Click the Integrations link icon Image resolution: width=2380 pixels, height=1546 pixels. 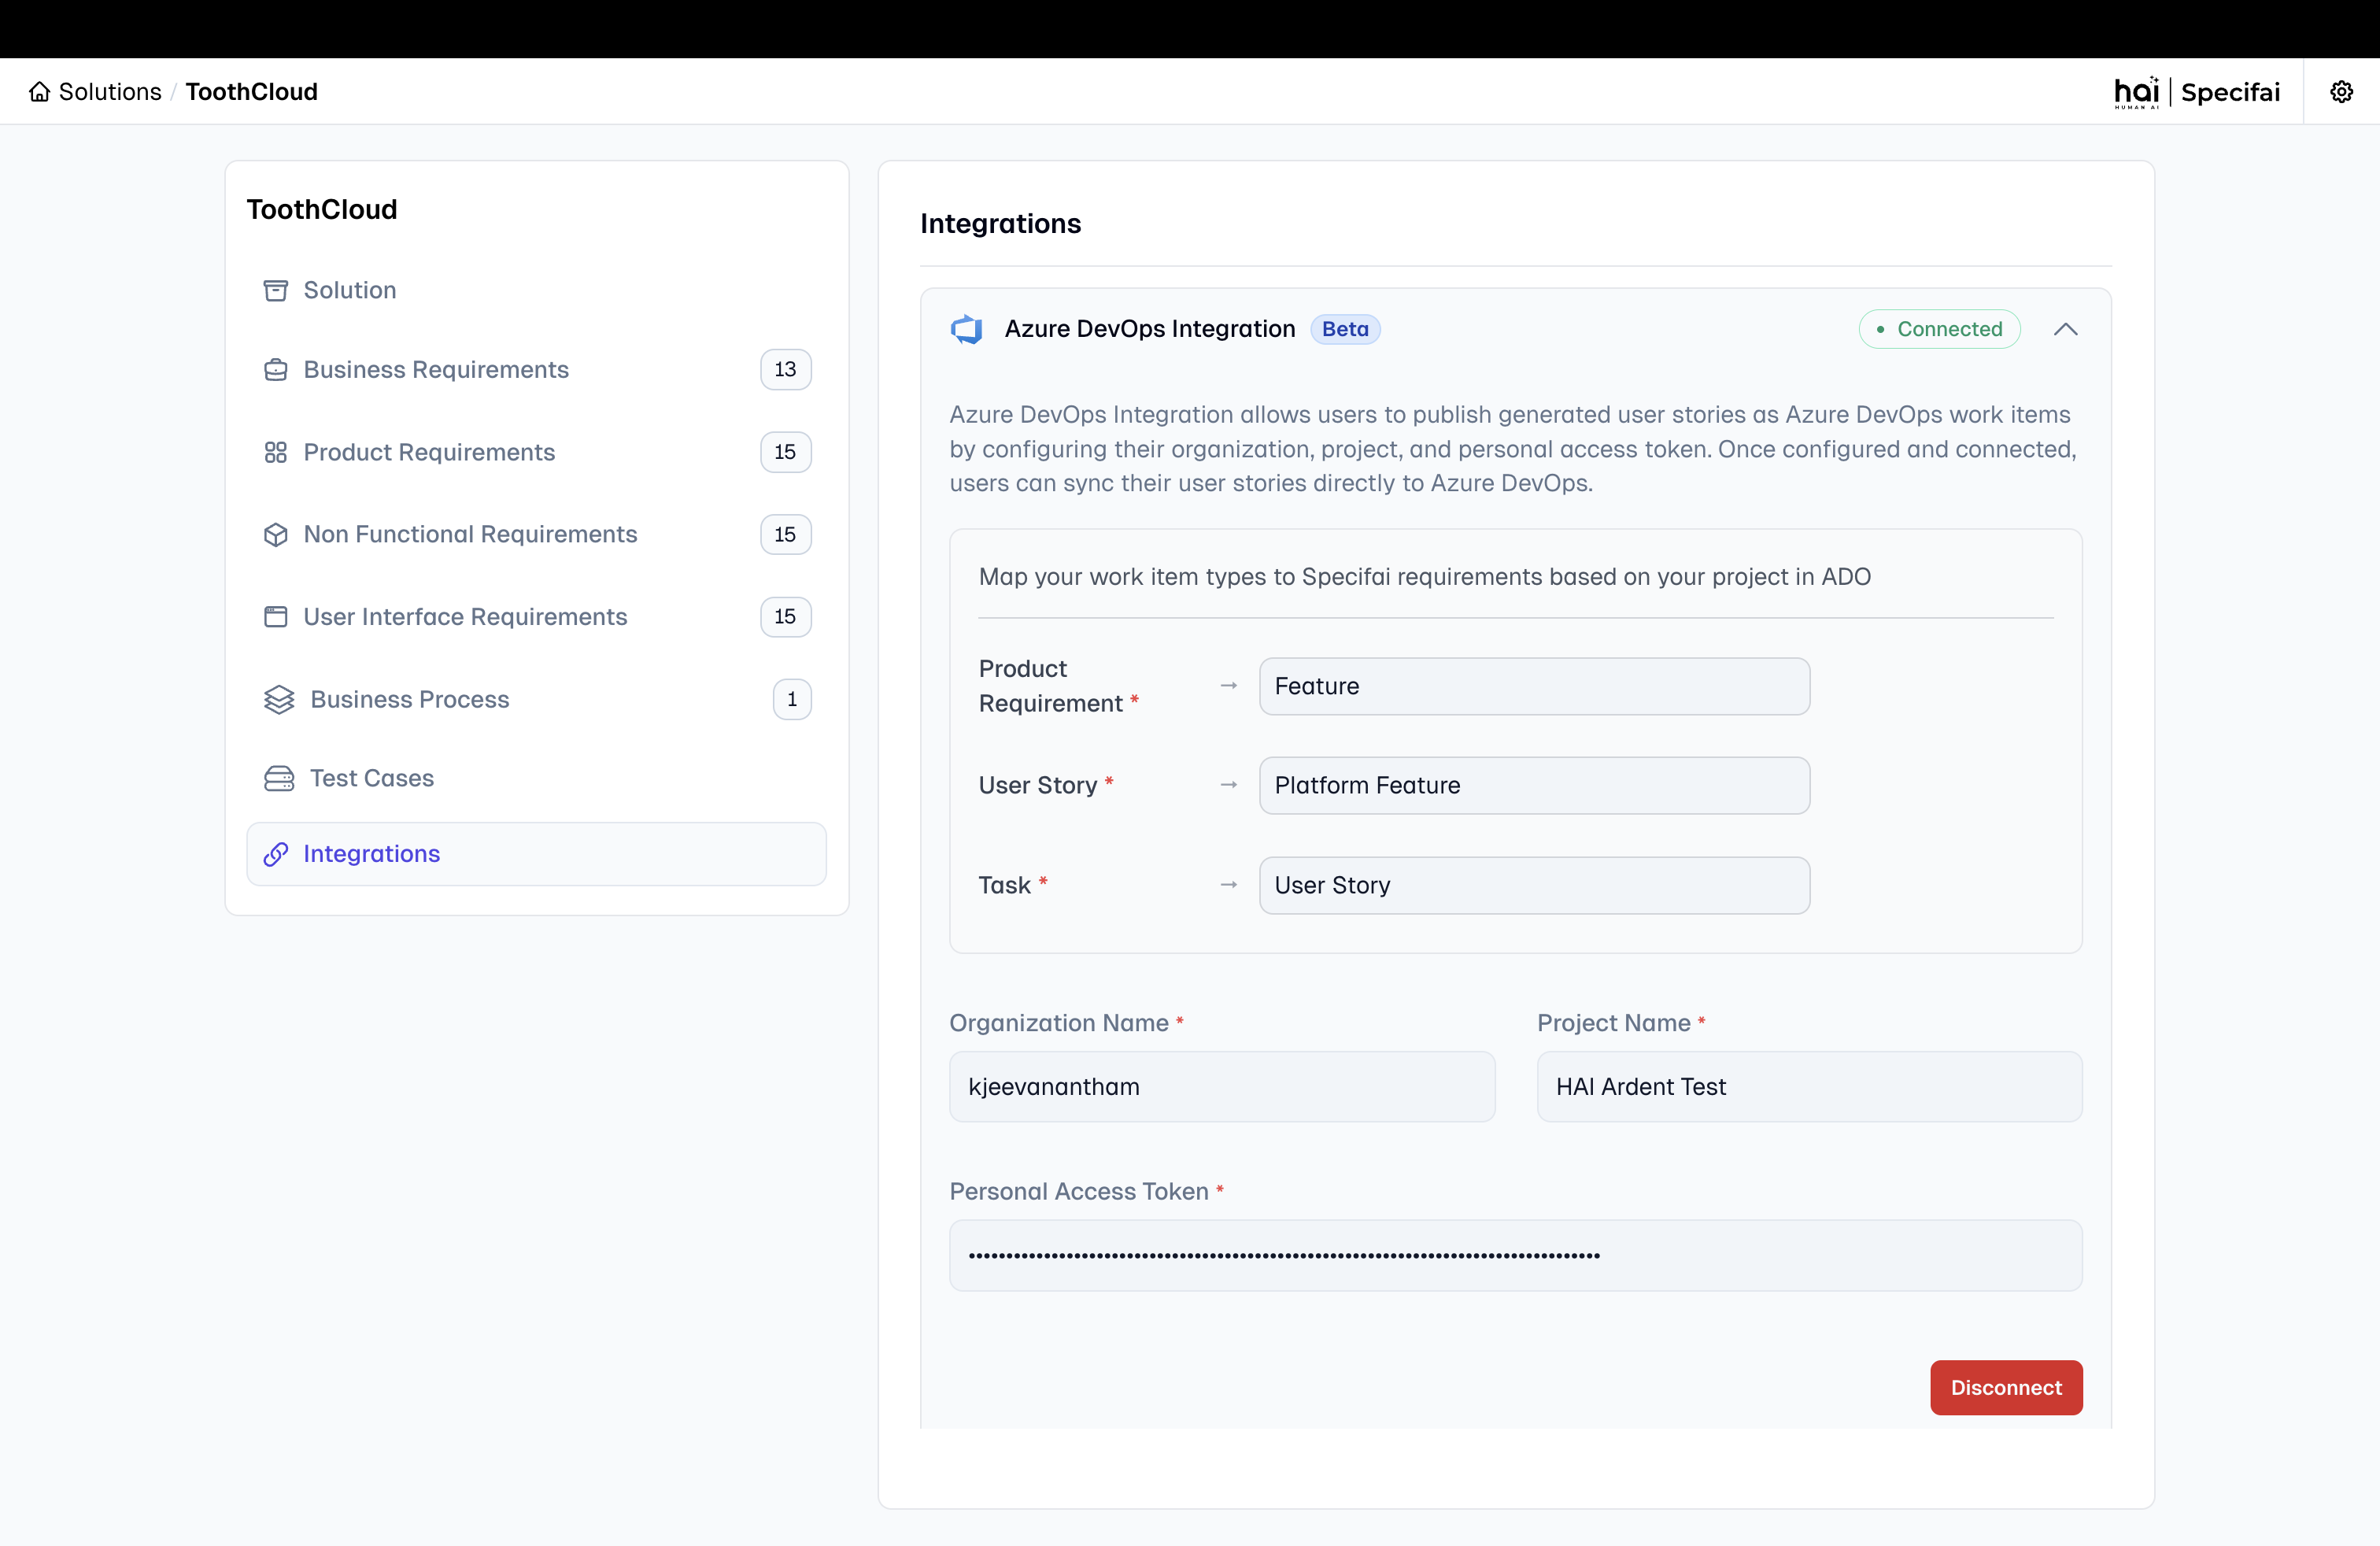pyautogui.click(x=276, y=854)
